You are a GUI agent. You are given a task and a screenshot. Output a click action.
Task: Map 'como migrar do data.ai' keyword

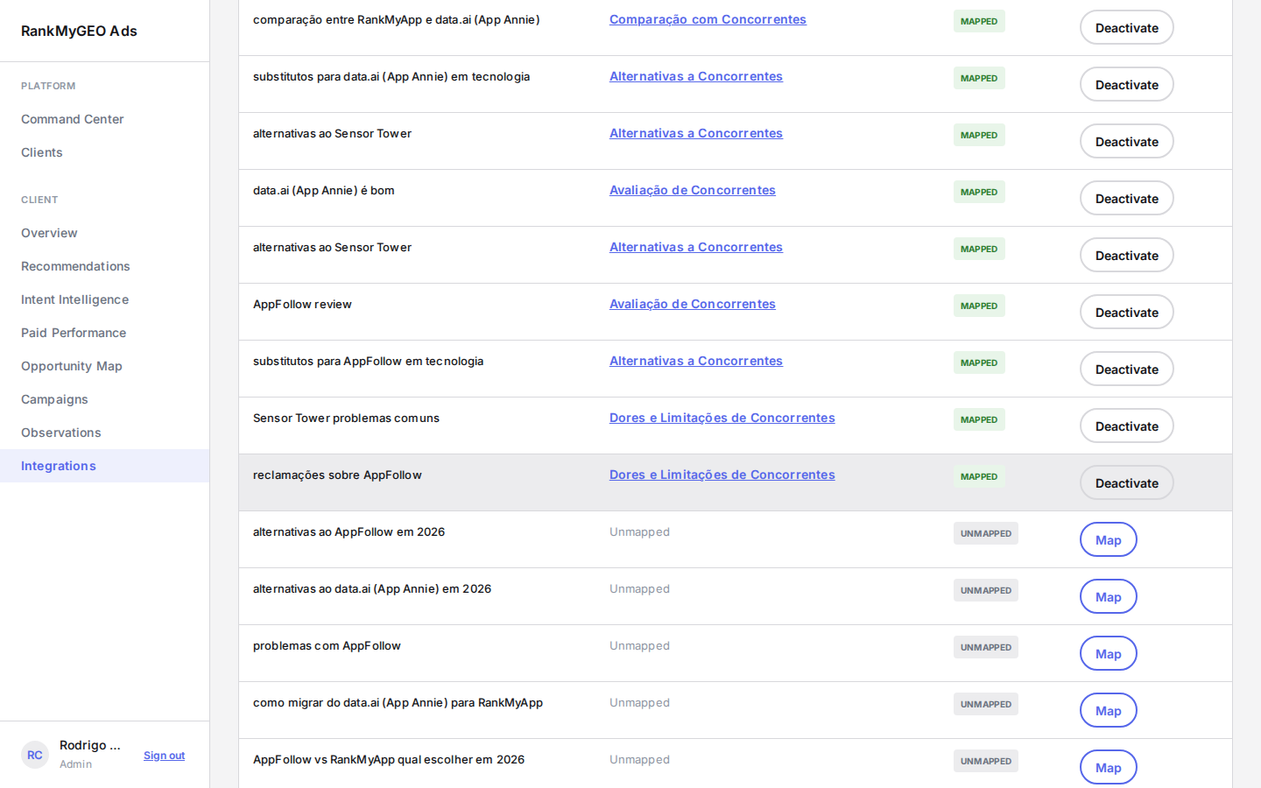[1108, 711]
